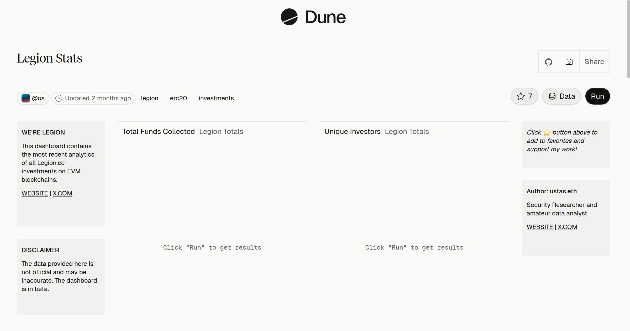Click Legion Totals beside Total Funds Collected
630x331 pixels.
click(x=221, y=131)
